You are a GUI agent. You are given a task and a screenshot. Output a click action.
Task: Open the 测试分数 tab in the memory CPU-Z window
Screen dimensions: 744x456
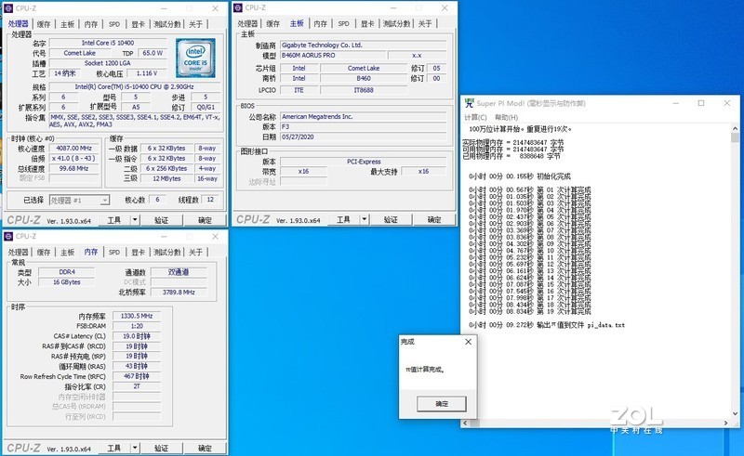coord(167,253)
